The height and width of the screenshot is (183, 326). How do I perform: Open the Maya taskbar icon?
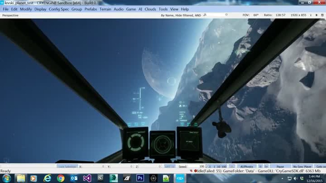tap(114, 178)
